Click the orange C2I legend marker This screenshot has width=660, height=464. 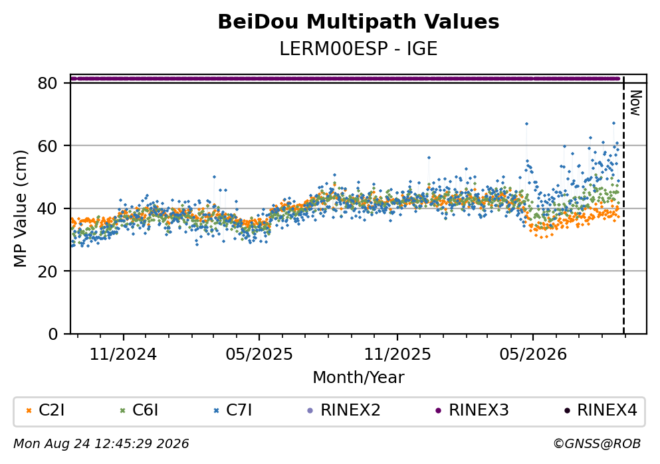(x=29, y=411)
